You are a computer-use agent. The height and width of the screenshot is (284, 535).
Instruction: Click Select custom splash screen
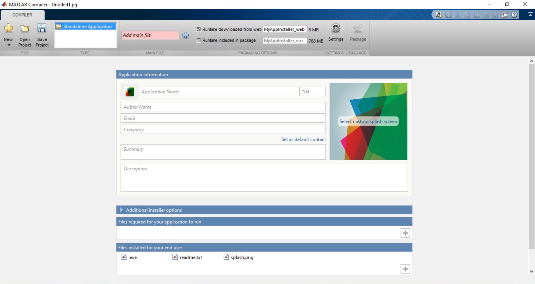(368, 121)
